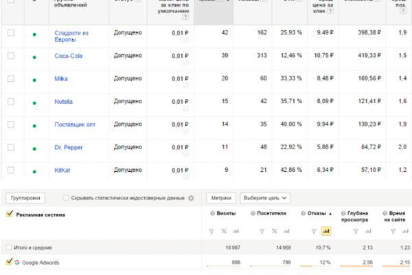Image resolution: width=412 pixels, height=275 pixels.
Task: Open Выберите цель dropdown
Action: click(x=265, y=198)
